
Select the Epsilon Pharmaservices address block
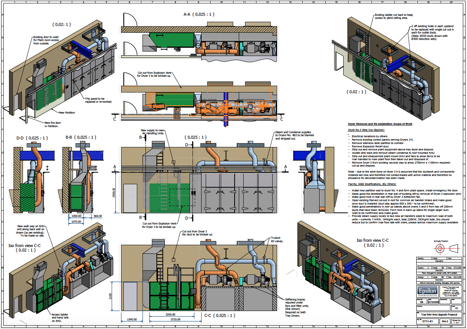(450, 291)
